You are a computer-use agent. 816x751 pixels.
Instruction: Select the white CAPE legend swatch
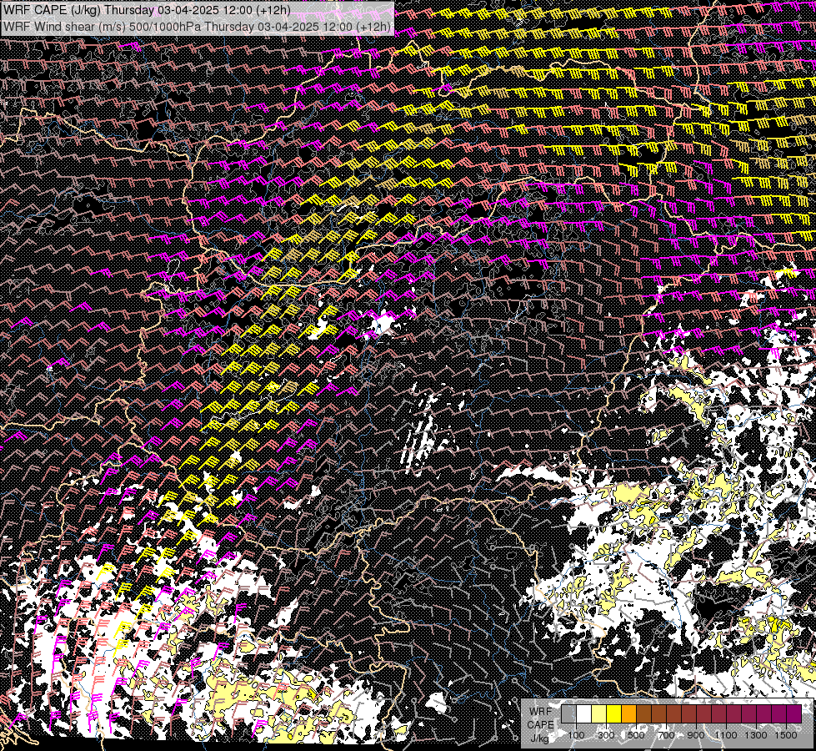click(x=584, y=713)
